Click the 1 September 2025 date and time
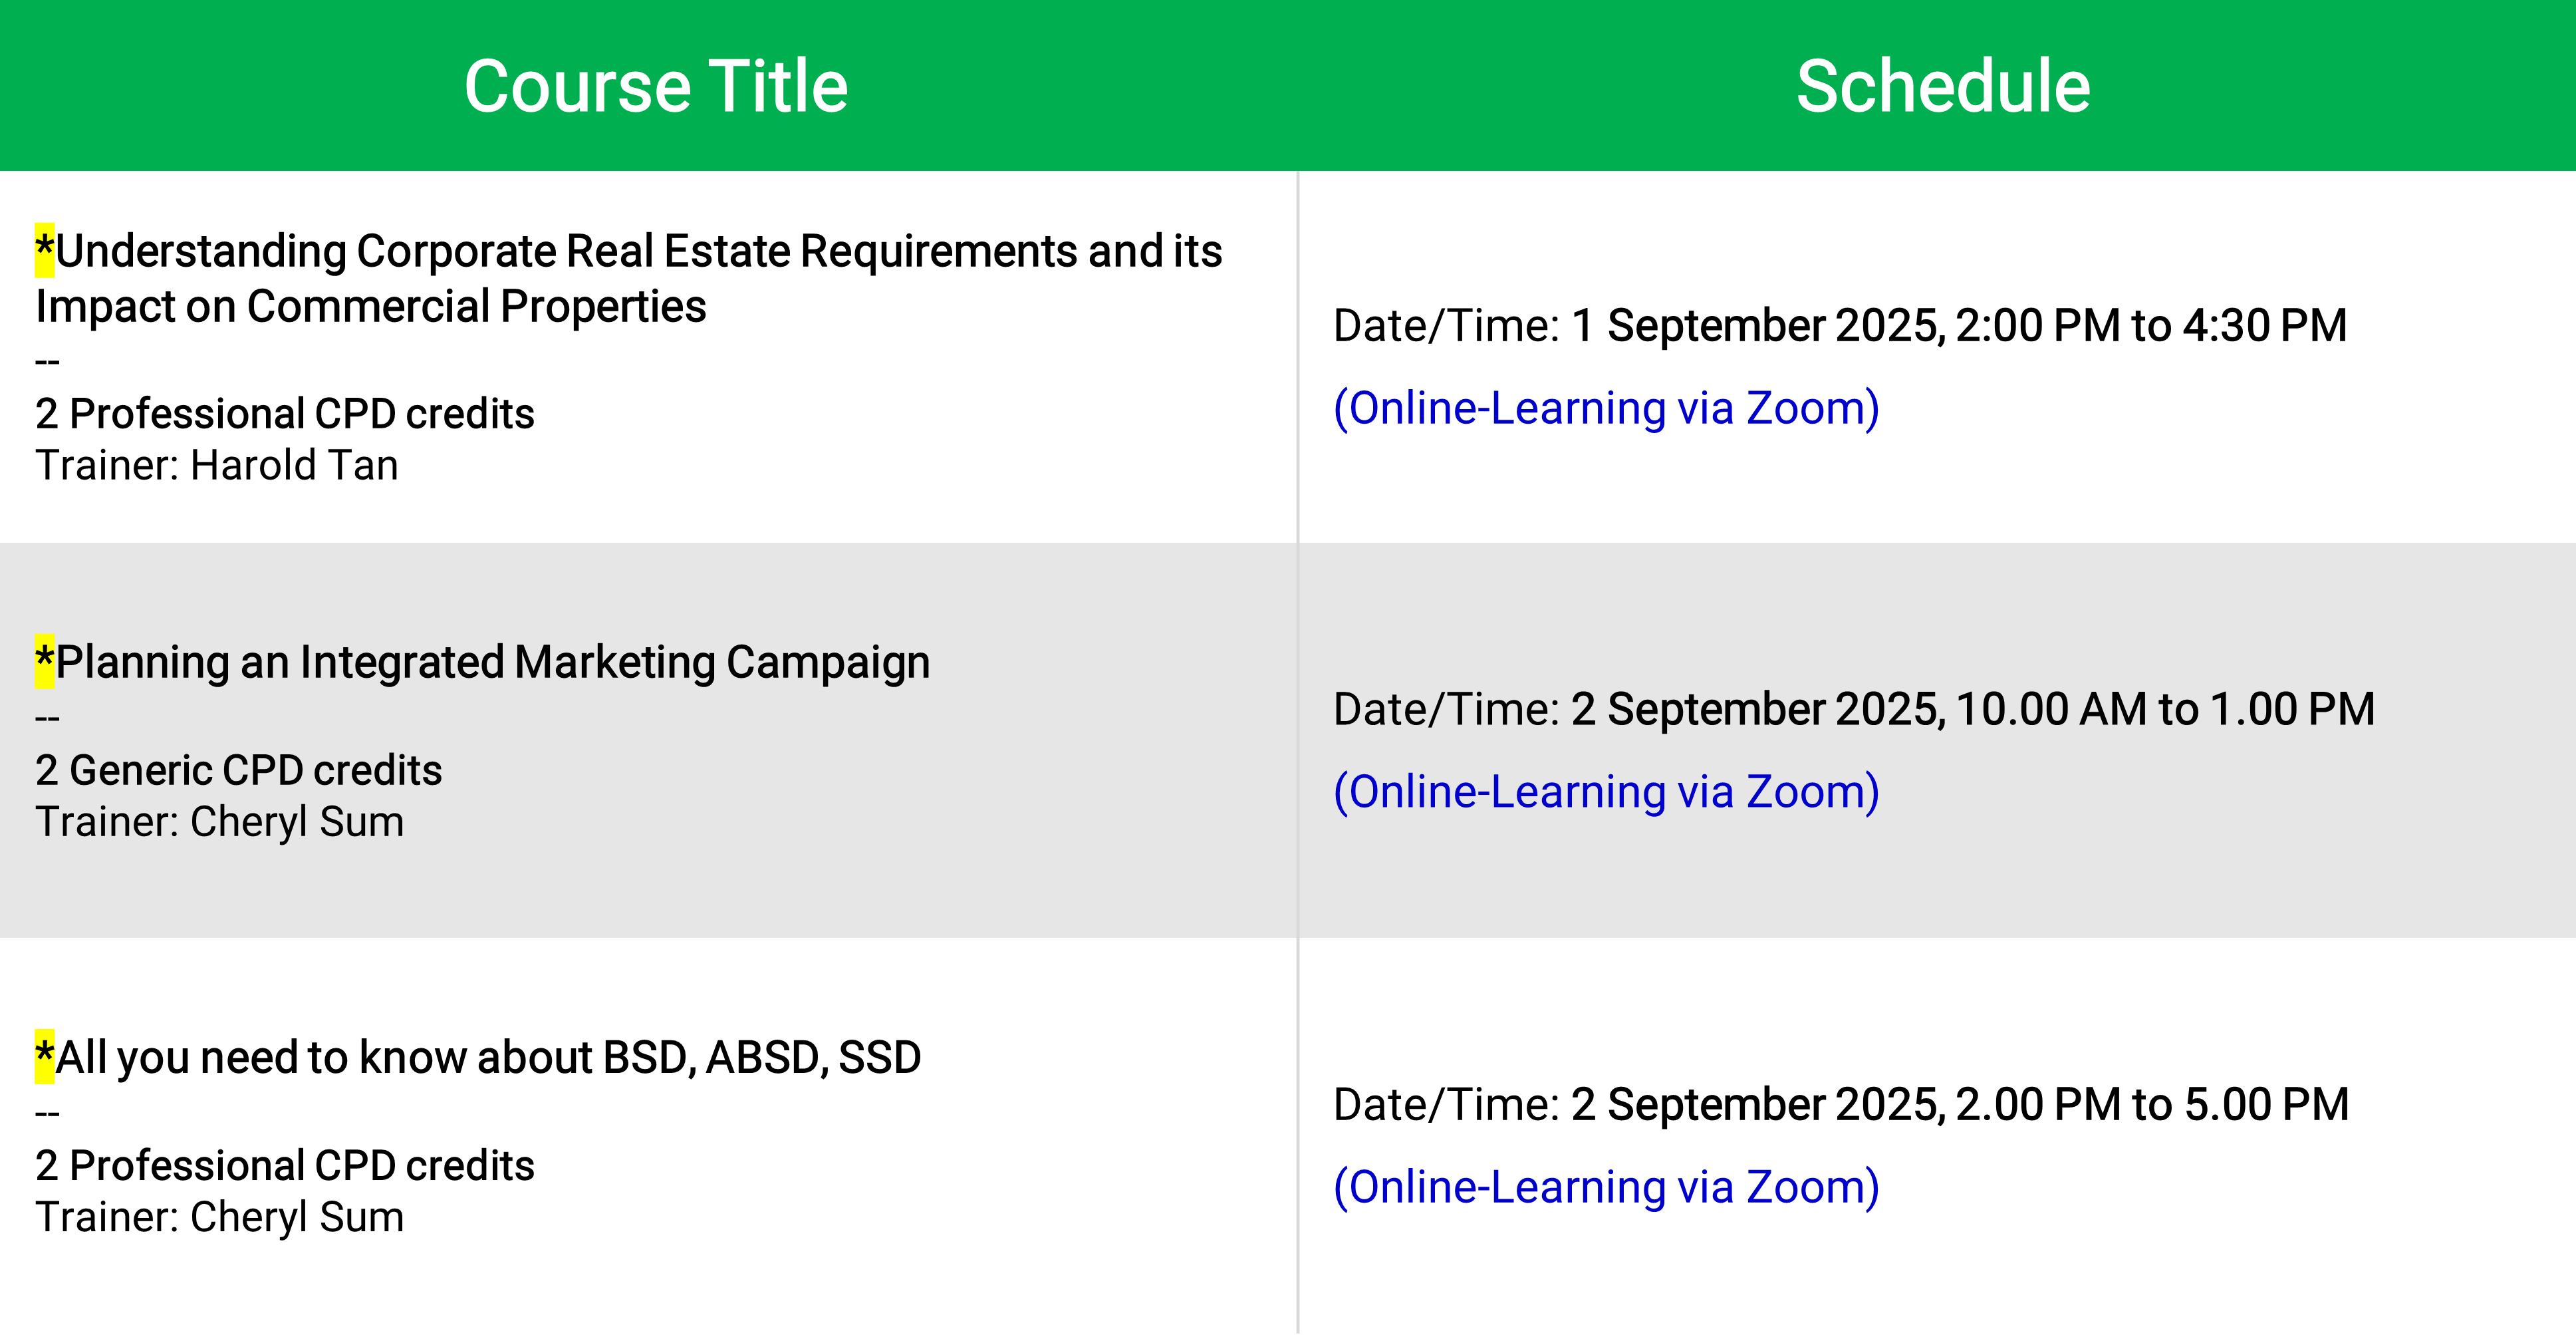Image resolution: width=2576 pixels, height=1335 pixels. (1959, 326)
